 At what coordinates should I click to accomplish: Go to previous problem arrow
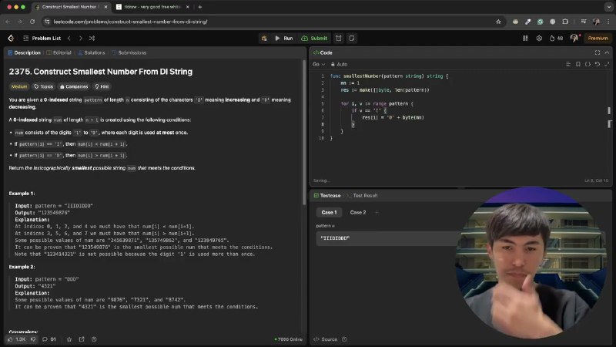pyautogui.click(x=69, y=38)
